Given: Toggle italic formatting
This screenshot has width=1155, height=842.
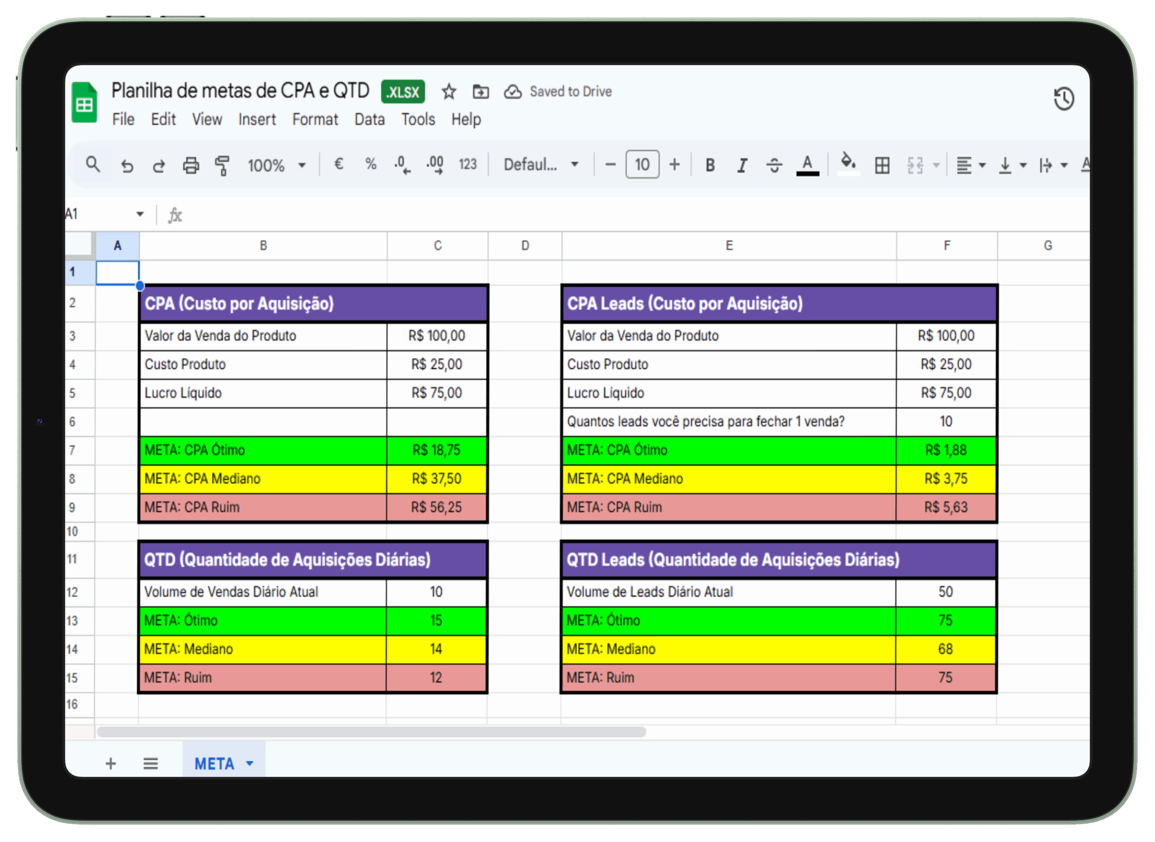Looking at the screenshot, I should (741, 165).
